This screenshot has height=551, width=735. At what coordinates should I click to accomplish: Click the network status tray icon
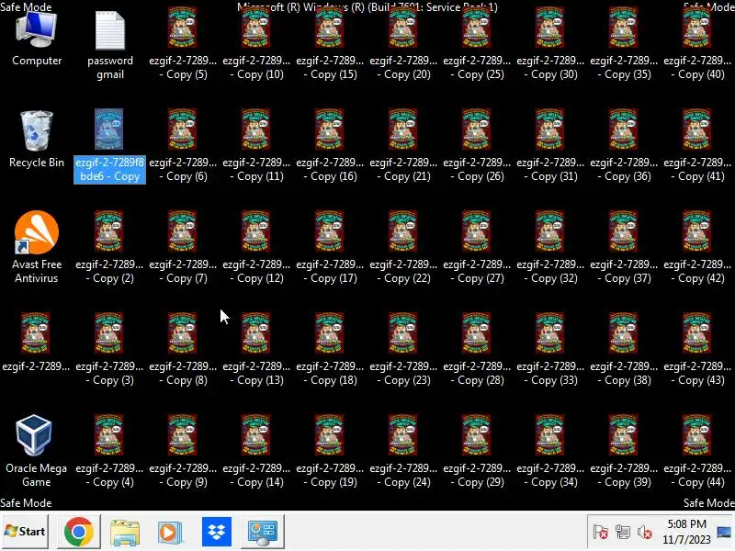click(623, 532)
